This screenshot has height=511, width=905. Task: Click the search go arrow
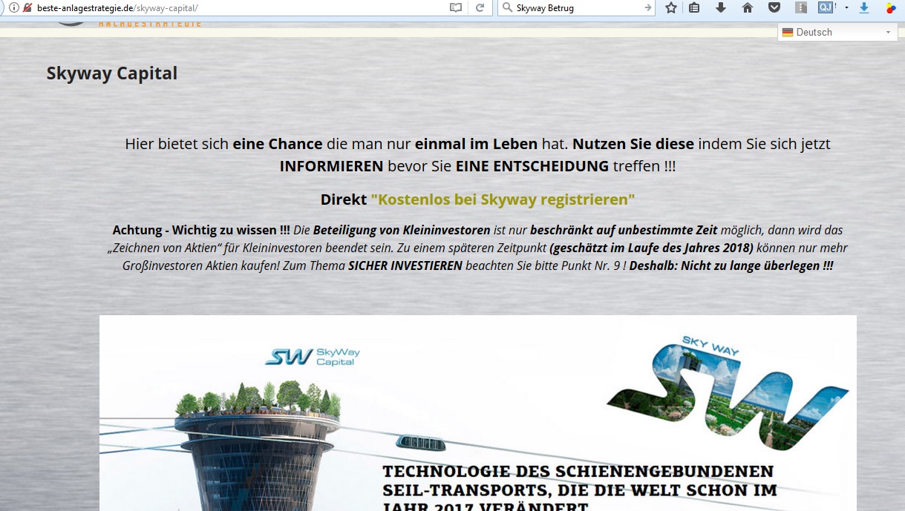tap(648, 7)
